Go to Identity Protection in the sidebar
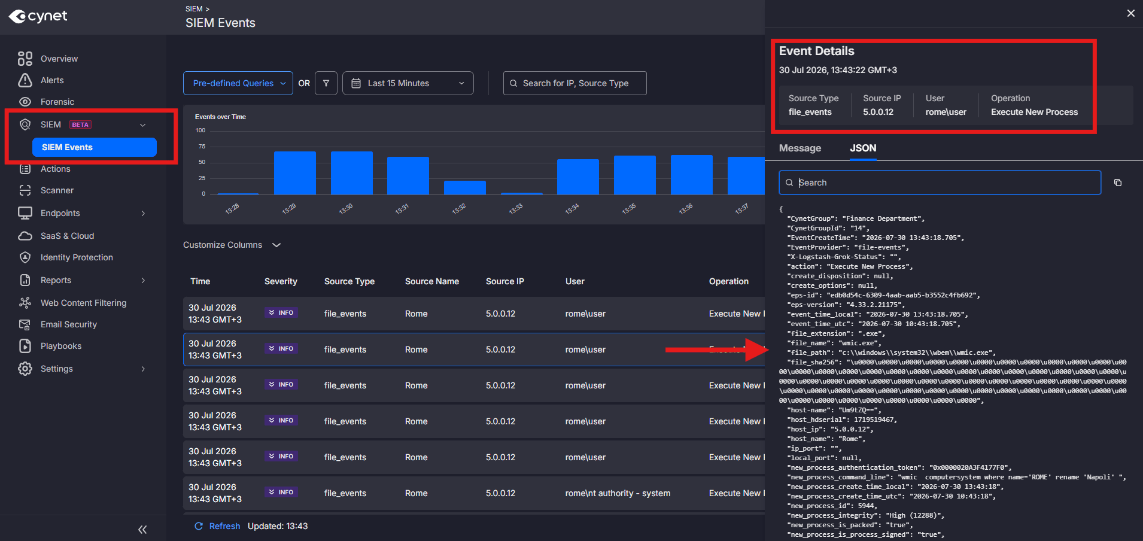 [x=77, y=257]
